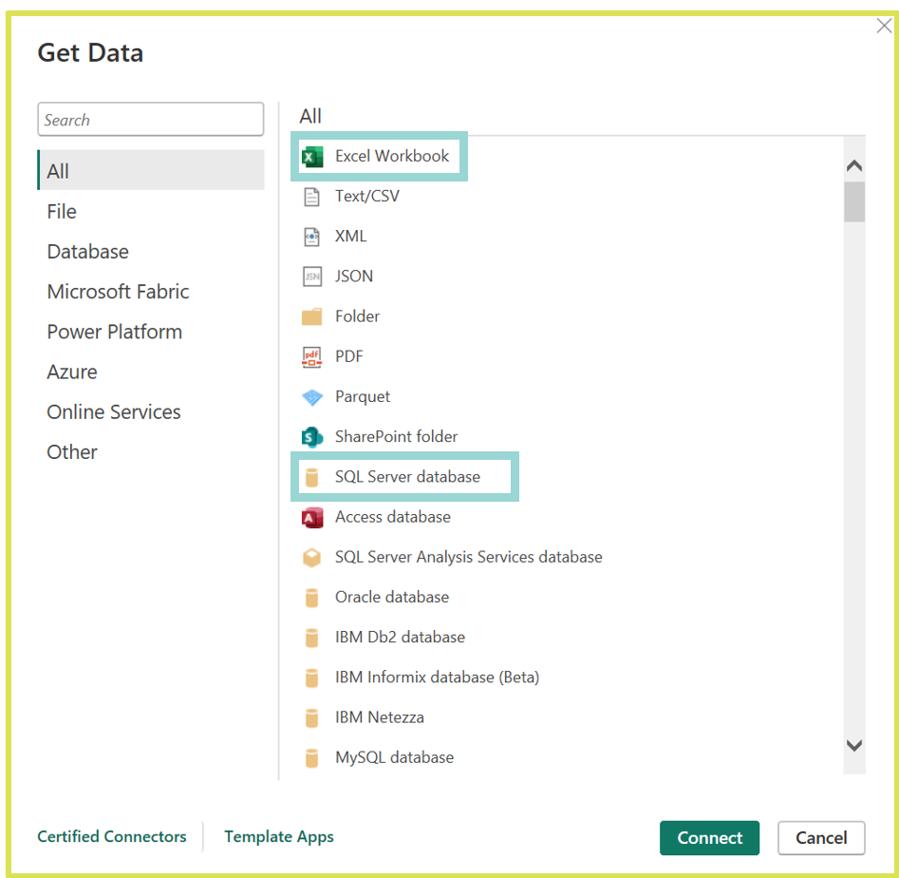
Task: Select the 'XML' list entry
Action: pos(351,237)
